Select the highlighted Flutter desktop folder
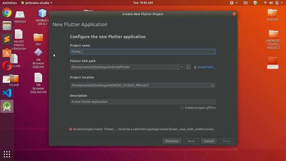 pyautogui.click(x=273, y=63)
